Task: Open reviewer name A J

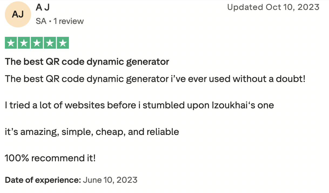Action: coord(43,8)
